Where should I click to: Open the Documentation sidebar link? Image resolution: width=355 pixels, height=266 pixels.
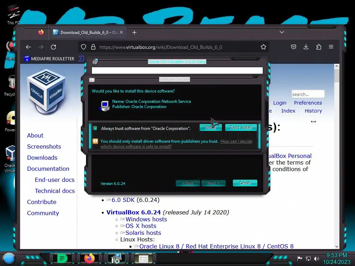tap(48, 169)
